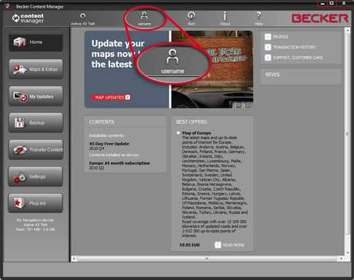Click the username account icon in toolbar
The height and width of the screenshot is (280, 354).
144,16
